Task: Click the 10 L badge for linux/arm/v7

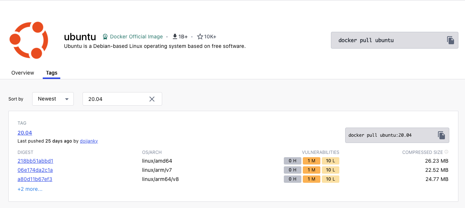Action: [x=331, y=170]
